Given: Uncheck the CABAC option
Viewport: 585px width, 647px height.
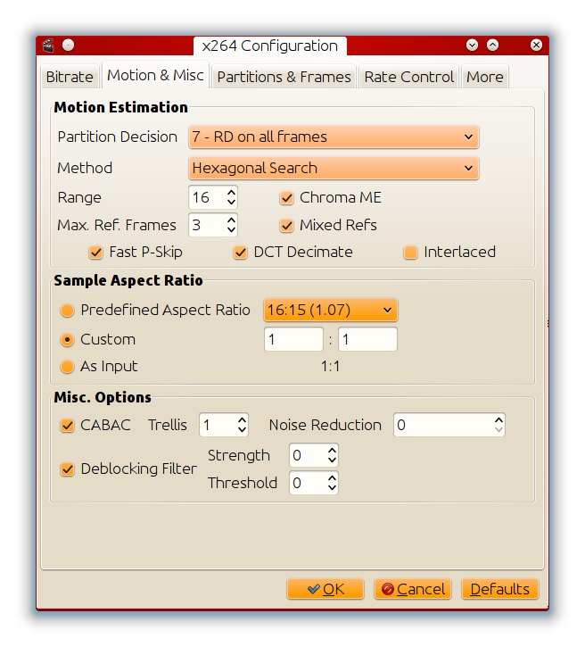Looking at the screenshot, I should click(x=67, y=426).
